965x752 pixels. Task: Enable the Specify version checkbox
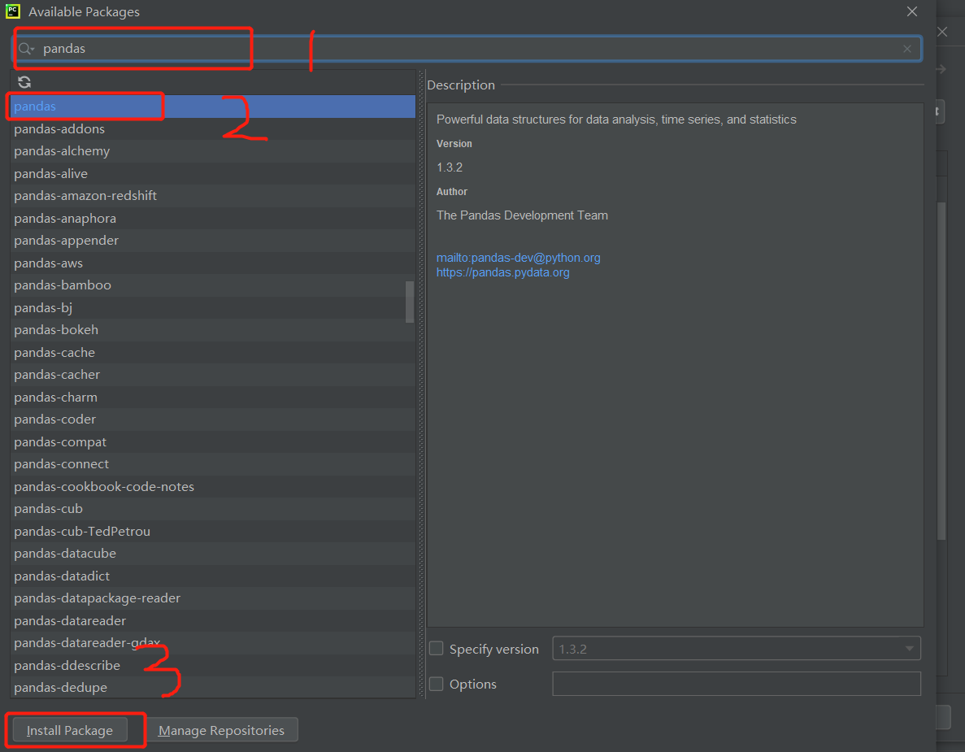point(437,649)
